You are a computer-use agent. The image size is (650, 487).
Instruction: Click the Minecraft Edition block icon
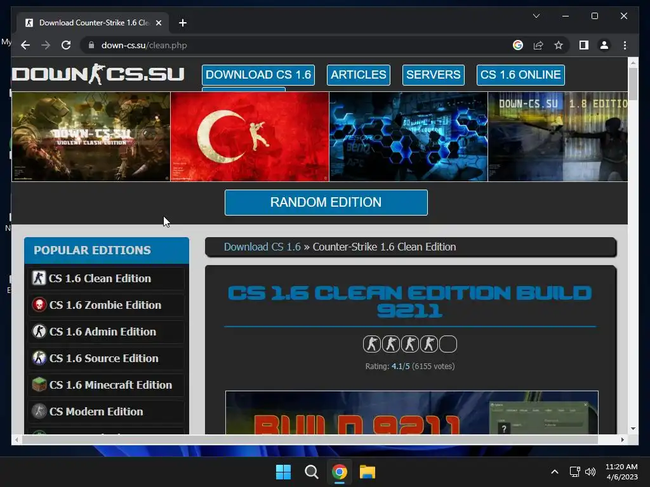click(39, 384)
